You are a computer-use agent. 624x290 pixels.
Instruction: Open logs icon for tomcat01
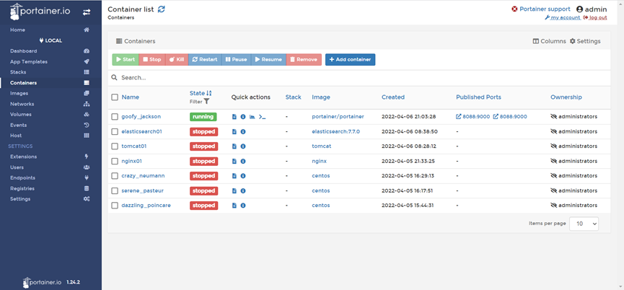(x=234, y=146)
